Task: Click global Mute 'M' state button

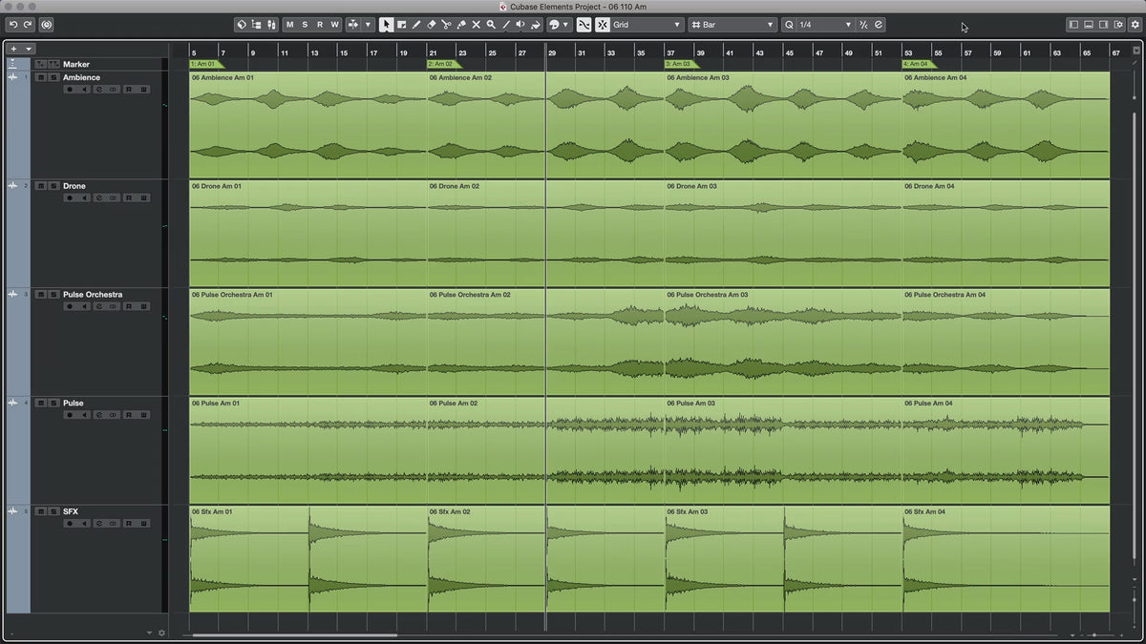Action: [x=289, y=25]
